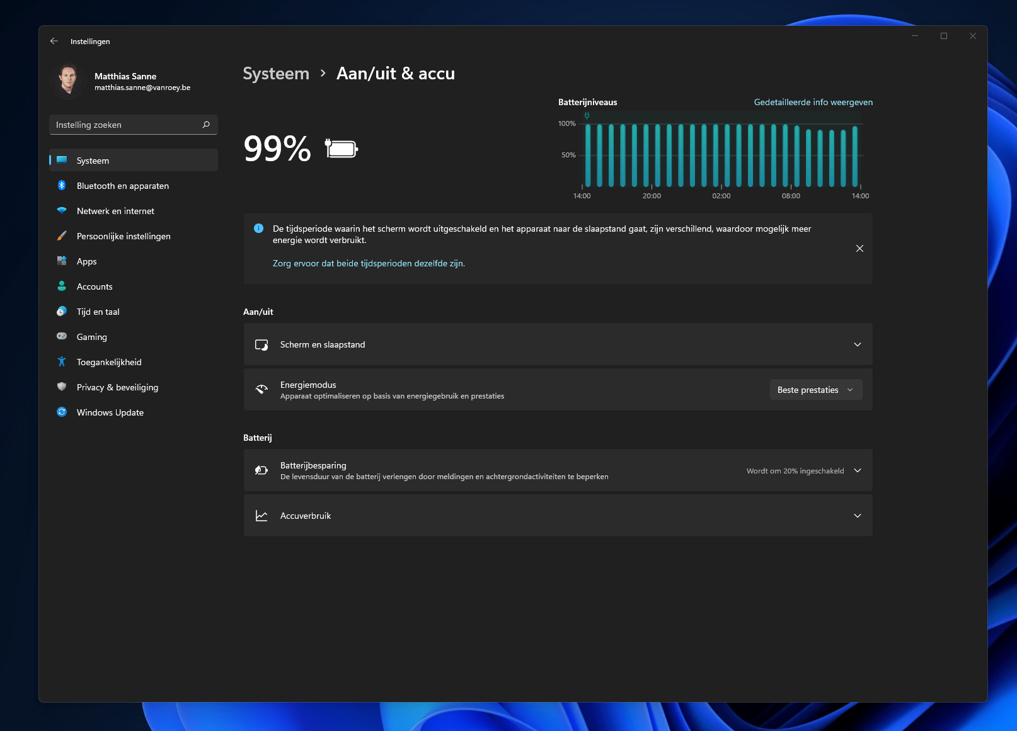Click the search magnifier icon
The image size is (1017, 731).
click(x=206, y=125)
